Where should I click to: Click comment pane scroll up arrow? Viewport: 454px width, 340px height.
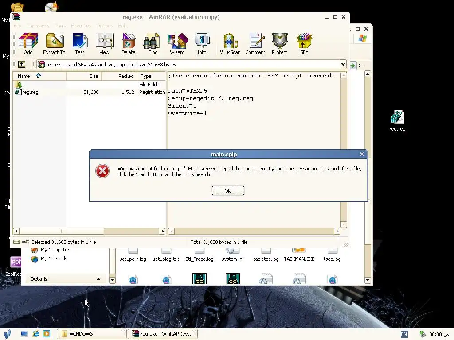(x=344, y=75)
